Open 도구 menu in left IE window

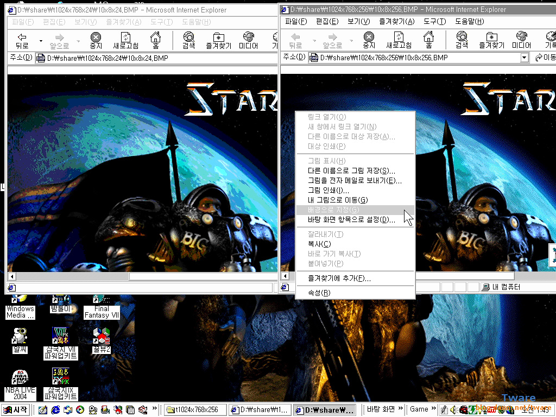[161, 22]
